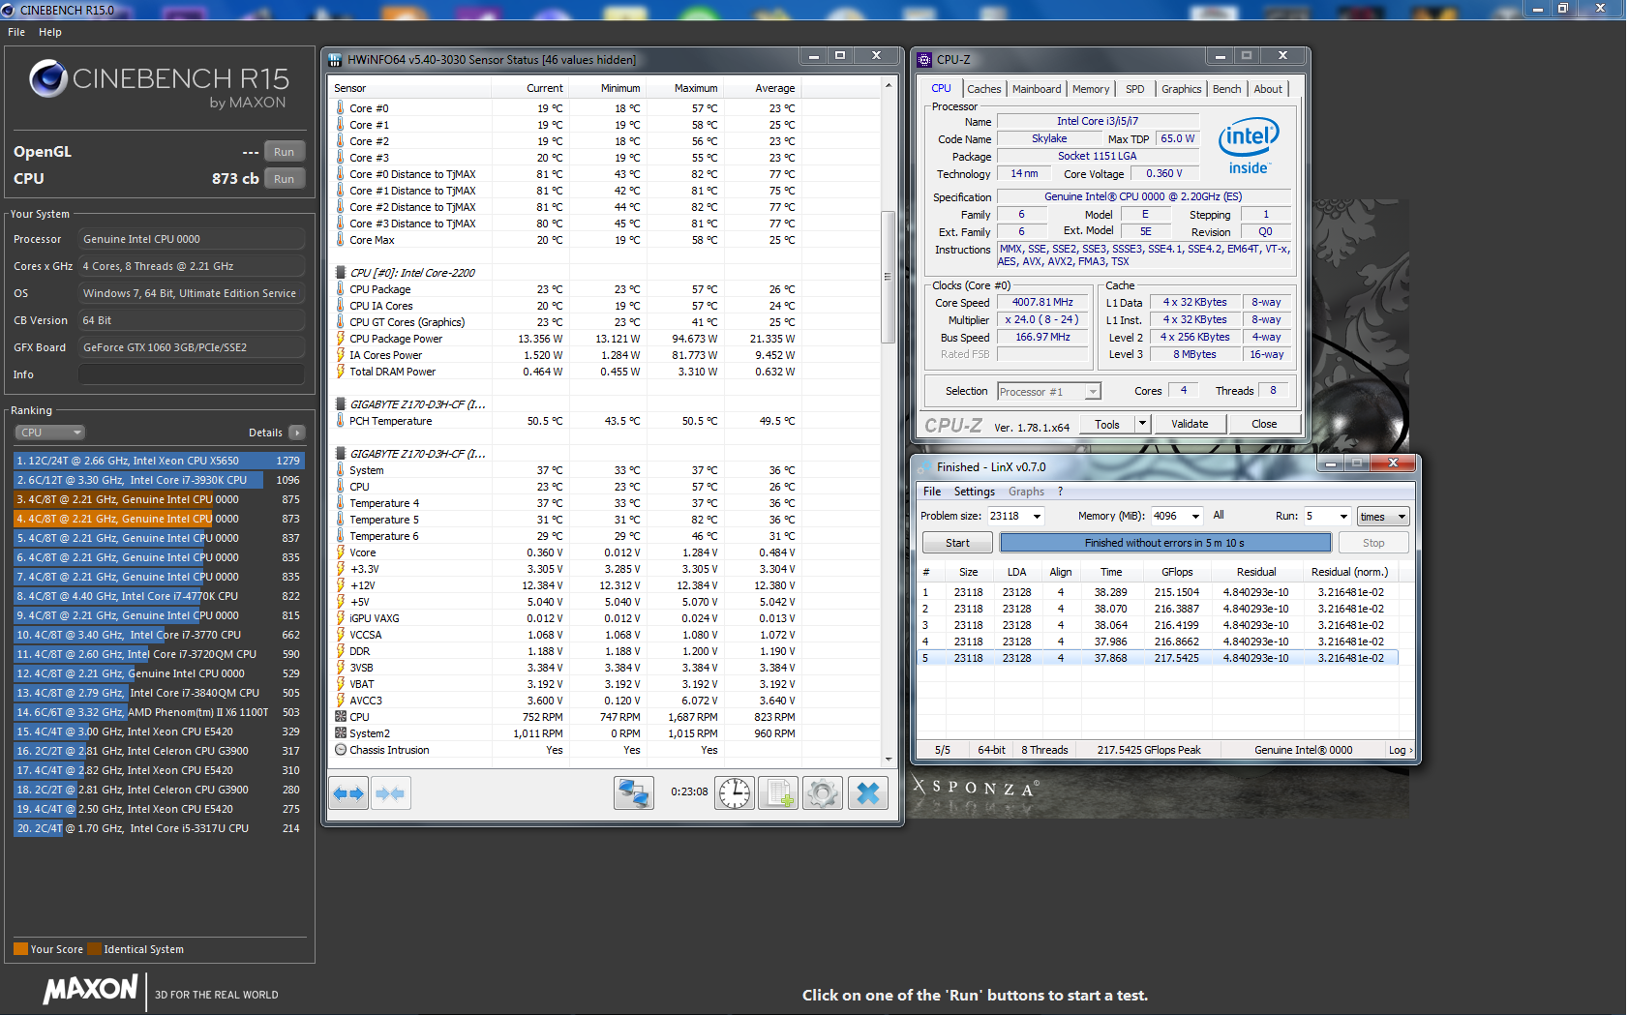Switch to the Graphics tab in CPU-Z
The width and height of the screenshot is (1628, 1015).
click(1182, 89)
